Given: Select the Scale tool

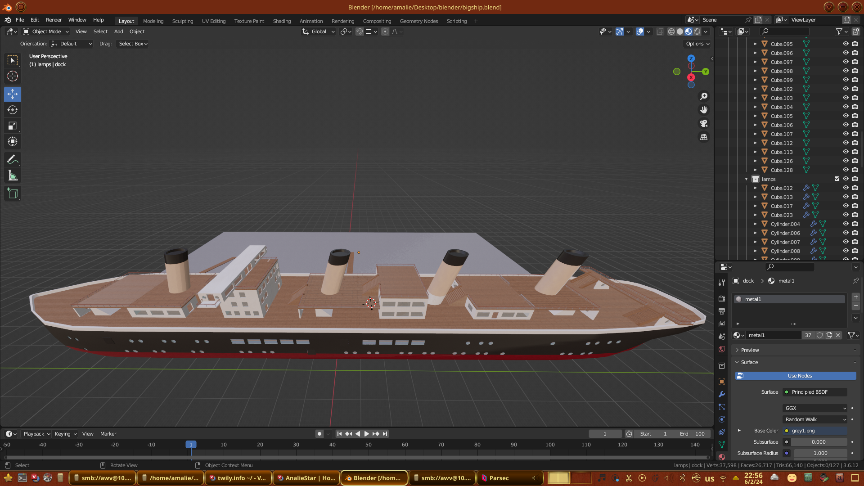Looking at the screenshot, I should click(x=13, y=126).
